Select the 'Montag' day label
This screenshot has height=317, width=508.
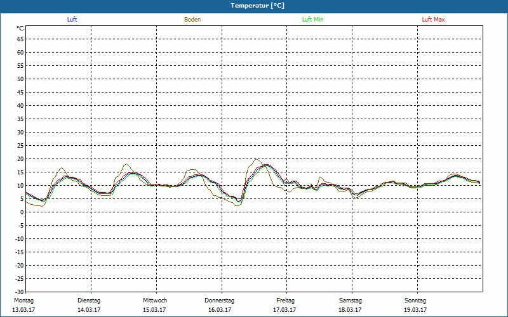[23, 301]
